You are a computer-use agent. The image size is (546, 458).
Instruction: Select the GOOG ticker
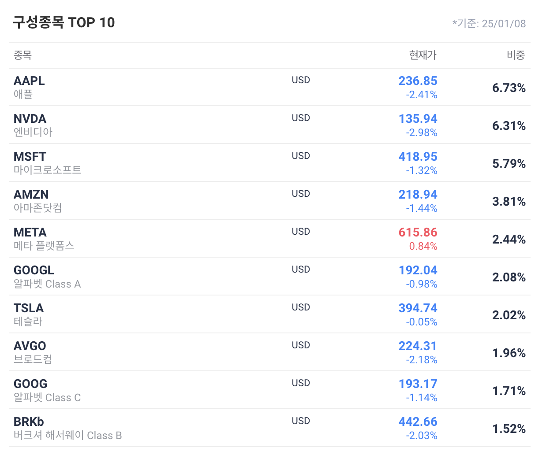click(x=30, y=384)
